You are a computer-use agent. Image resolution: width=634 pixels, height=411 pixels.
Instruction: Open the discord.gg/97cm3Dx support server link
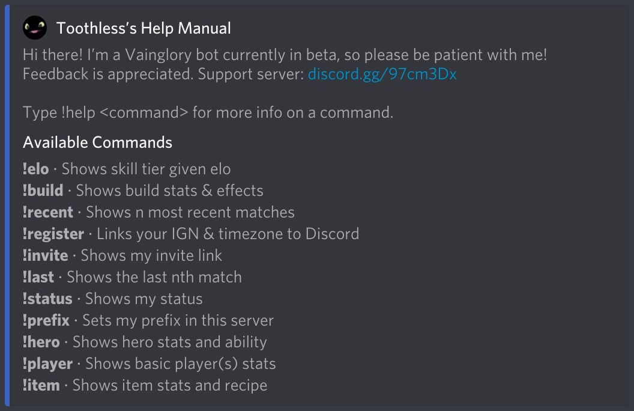pyautogui.click(x=382, y=73)
